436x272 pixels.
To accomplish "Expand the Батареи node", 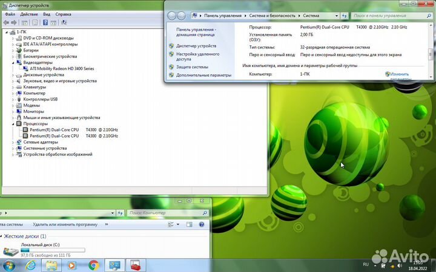I will pos(13,50).
